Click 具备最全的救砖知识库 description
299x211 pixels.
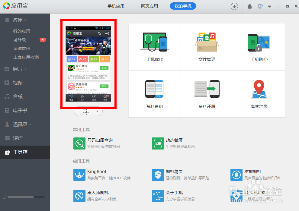[262, 178]
